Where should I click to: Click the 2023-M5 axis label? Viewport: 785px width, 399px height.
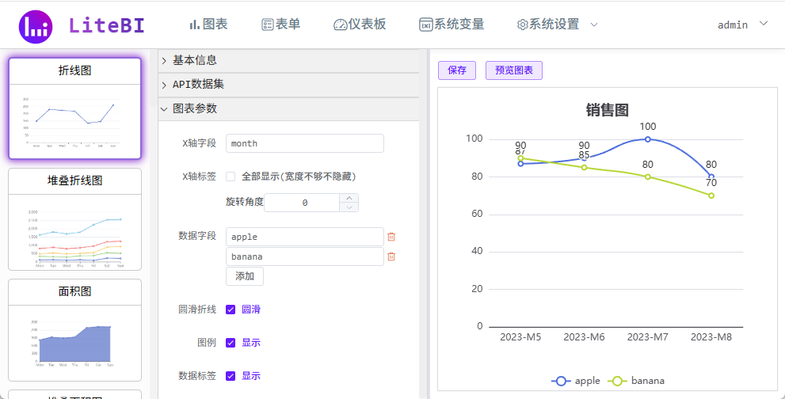tap(520, 337)
